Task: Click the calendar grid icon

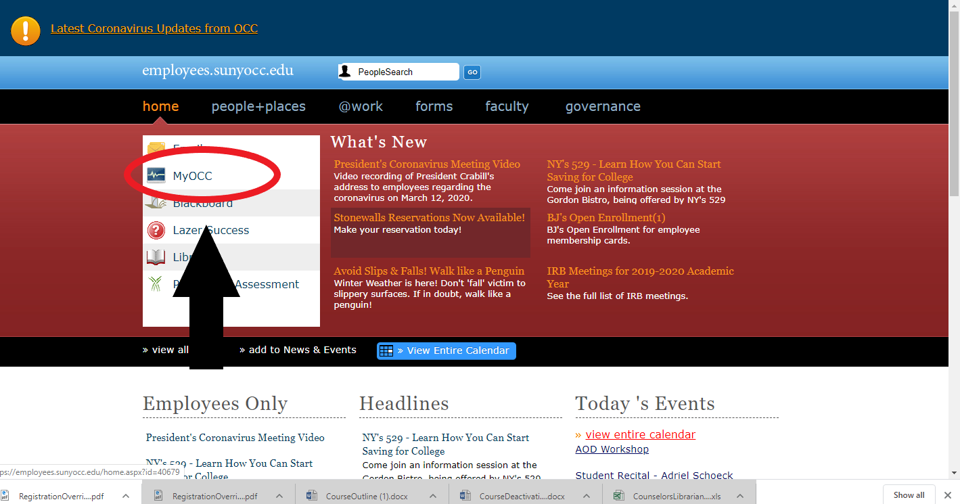Action: 386,350
